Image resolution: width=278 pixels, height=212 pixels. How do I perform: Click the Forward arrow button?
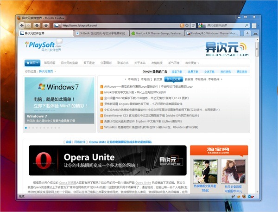coord(28,26)
